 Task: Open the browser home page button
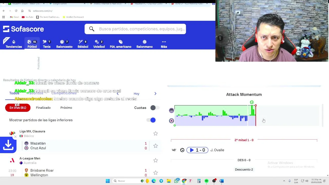pos(22,11)
